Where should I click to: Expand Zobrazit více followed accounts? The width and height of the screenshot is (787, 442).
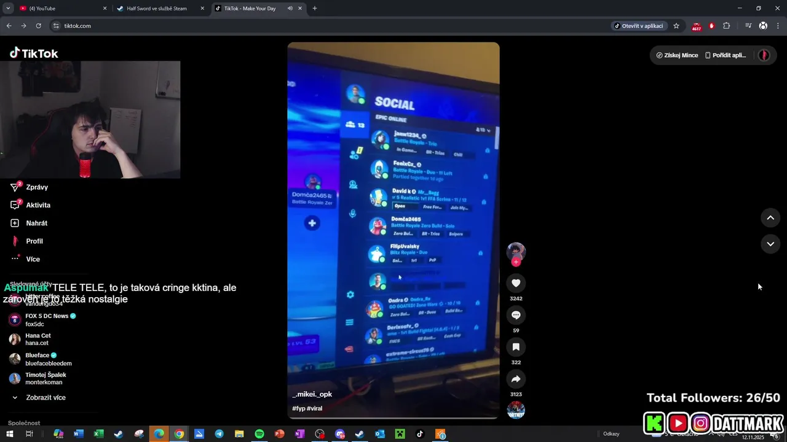point(45,397)
